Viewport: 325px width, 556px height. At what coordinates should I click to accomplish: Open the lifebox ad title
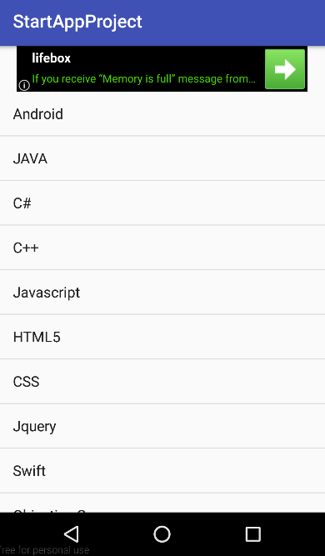[52, 58]
